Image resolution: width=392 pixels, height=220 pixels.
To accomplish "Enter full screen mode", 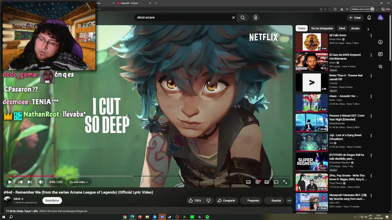I will (x=285, y=182).
